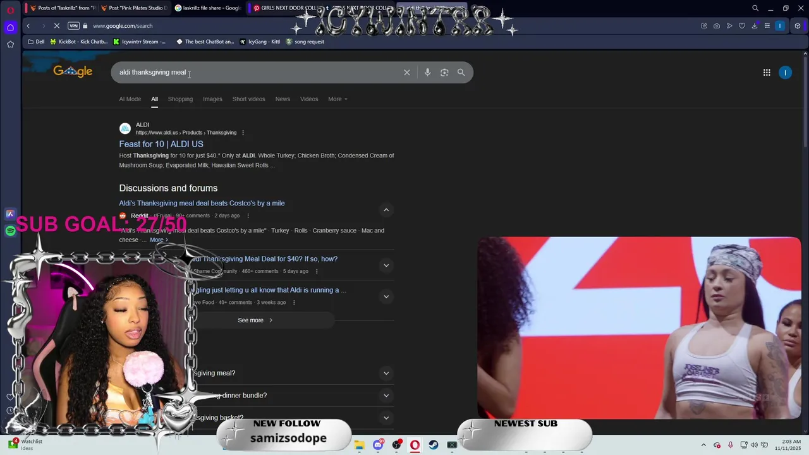Image resolution: width=809 pixels, height=455 pixels.
Task: Open the IcyGang - Kittl bookmark
Action: point(260,42)
